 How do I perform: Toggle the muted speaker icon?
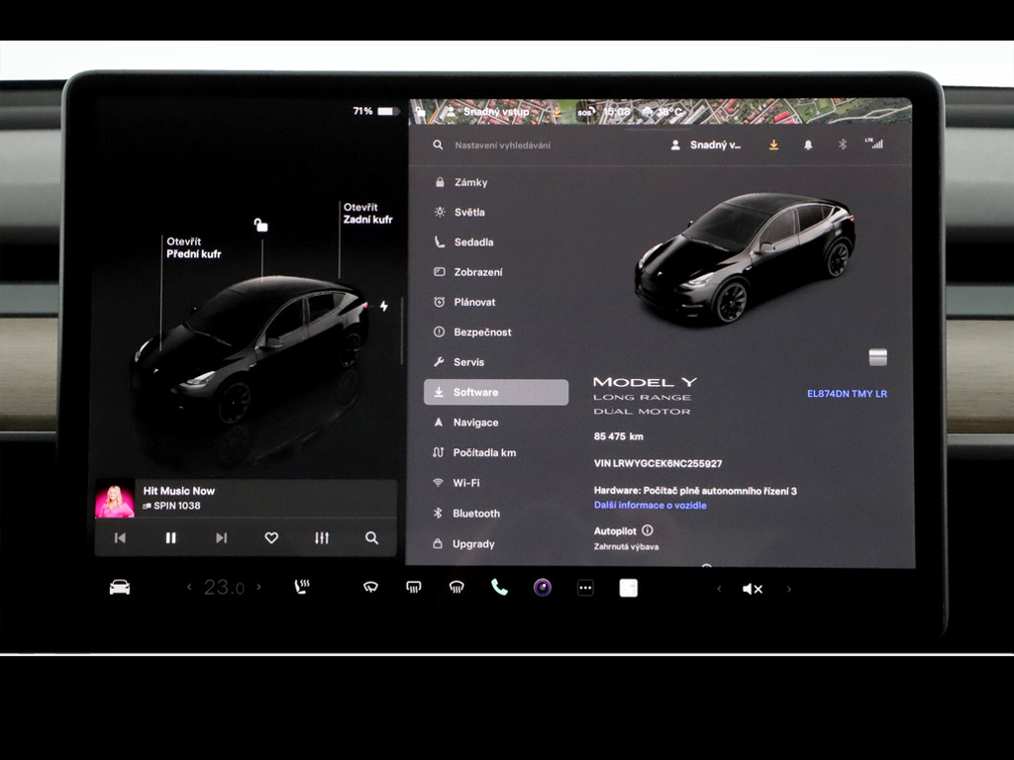753,589
